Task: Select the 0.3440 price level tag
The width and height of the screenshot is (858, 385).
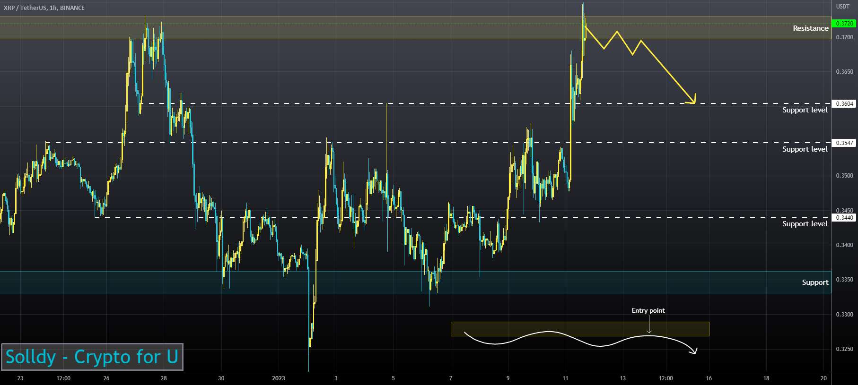Action: tap(844, 217)
